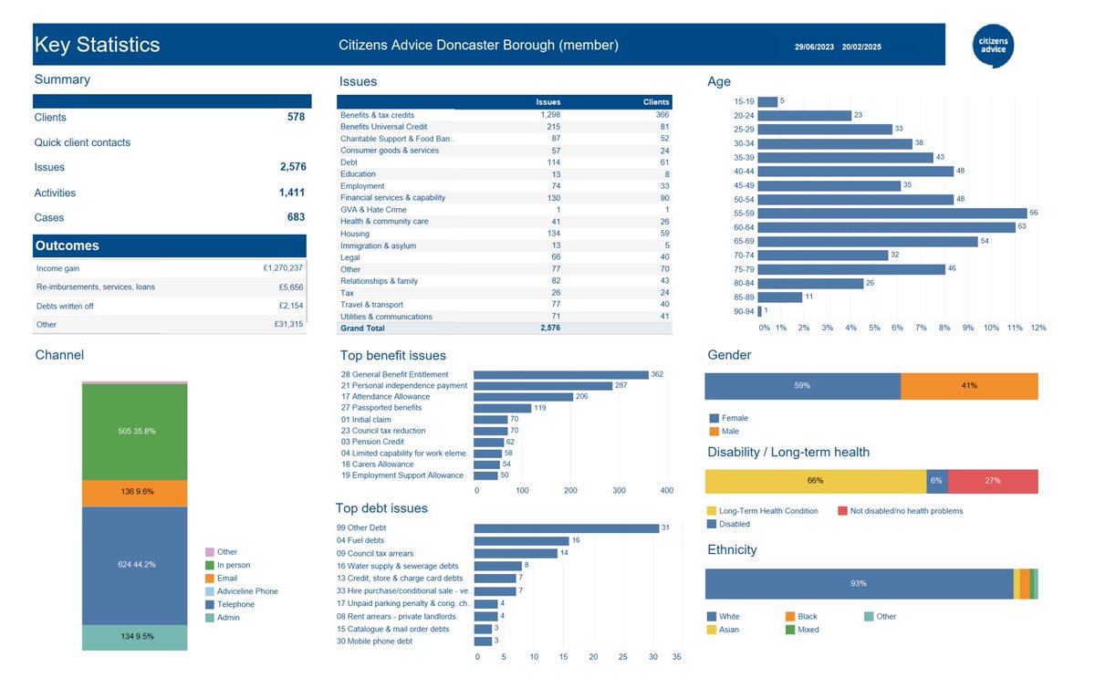Click the 'Employment' issues row
The image size is (1095, 689).
[505, 186]
